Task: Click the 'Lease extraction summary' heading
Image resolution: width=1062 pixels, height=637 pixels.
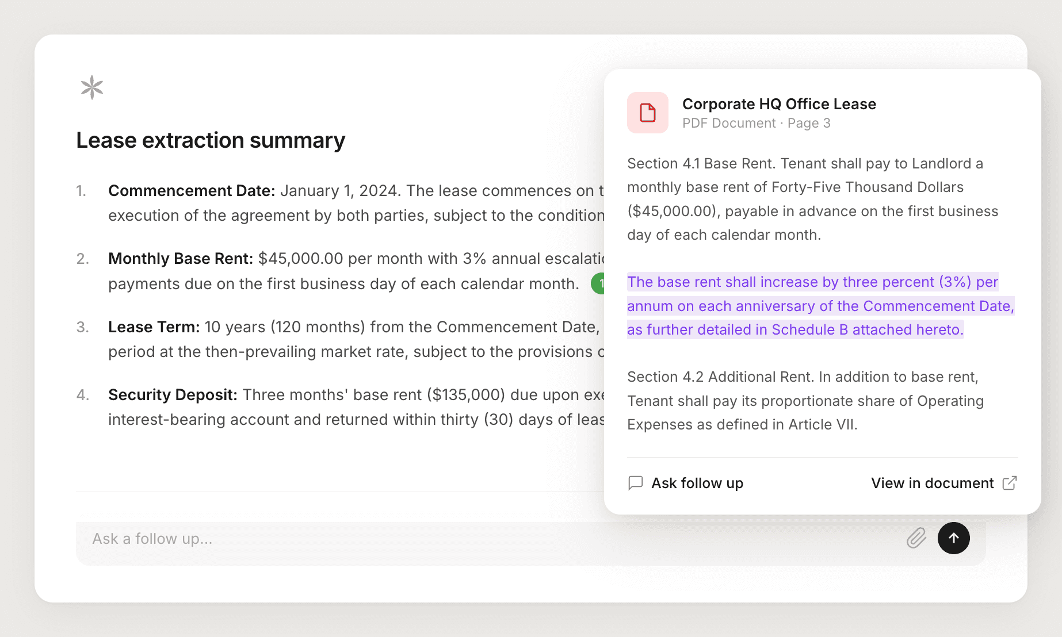Action: pos(211,140)
